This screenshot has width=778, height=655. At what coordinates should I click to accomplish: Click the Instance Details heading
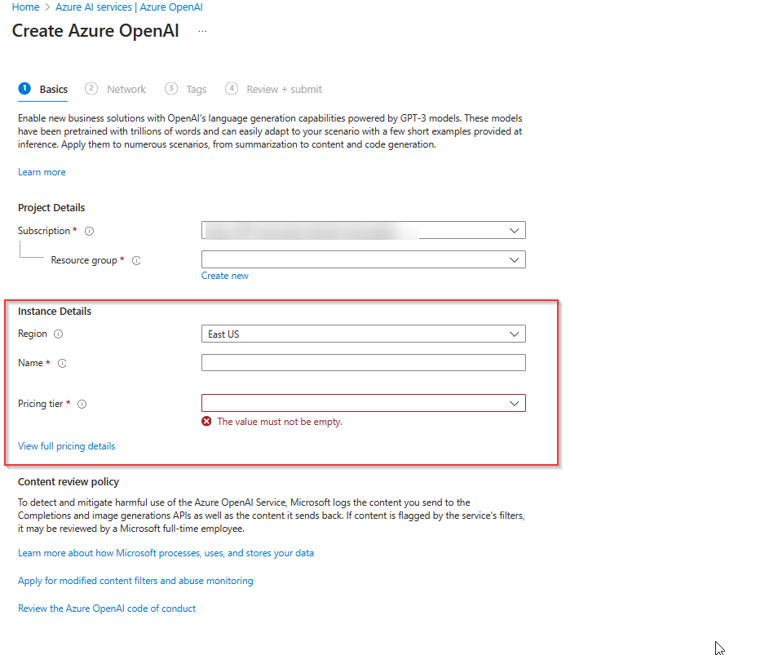(x=55, y=312)
